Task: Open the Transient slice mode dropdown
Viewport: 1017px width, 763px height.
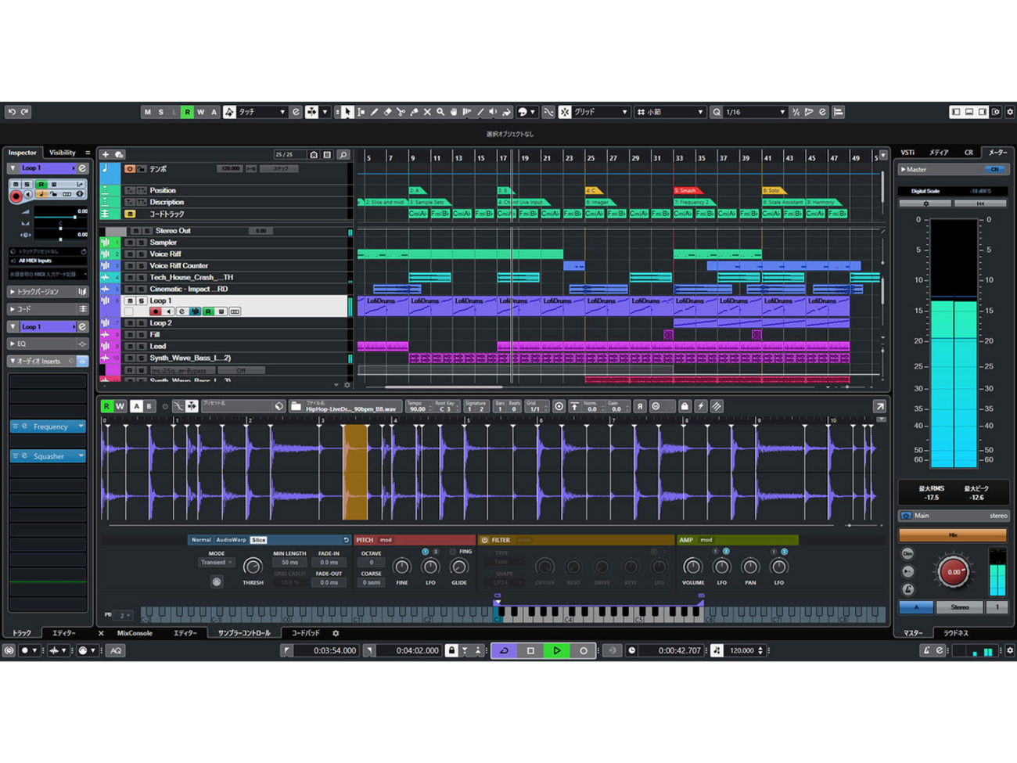Action: pyautogui.click(x=216, y=563)
